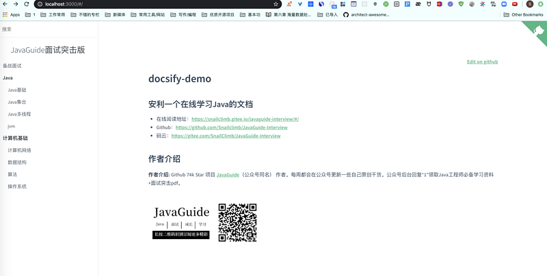Expand the Other Bookmarks folder
Screen dimensions: 547x276
click(523, 14)
